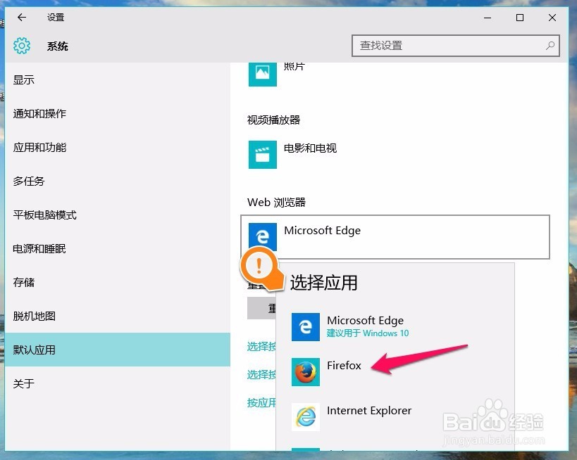Click the search magnifier icon
Image resolution: width=577 pixels, height=460 pixels.
tap(550, 46)
